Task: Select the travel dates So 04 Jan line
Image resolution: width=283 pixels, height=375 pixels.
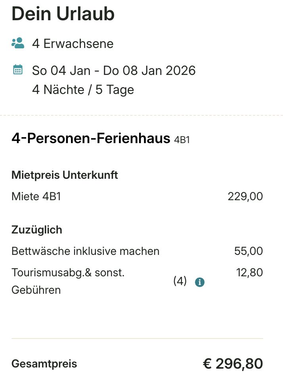Action: point(114,70)
